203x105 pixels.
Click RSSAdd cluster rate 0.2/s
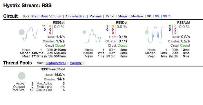[x=185, y=41]
